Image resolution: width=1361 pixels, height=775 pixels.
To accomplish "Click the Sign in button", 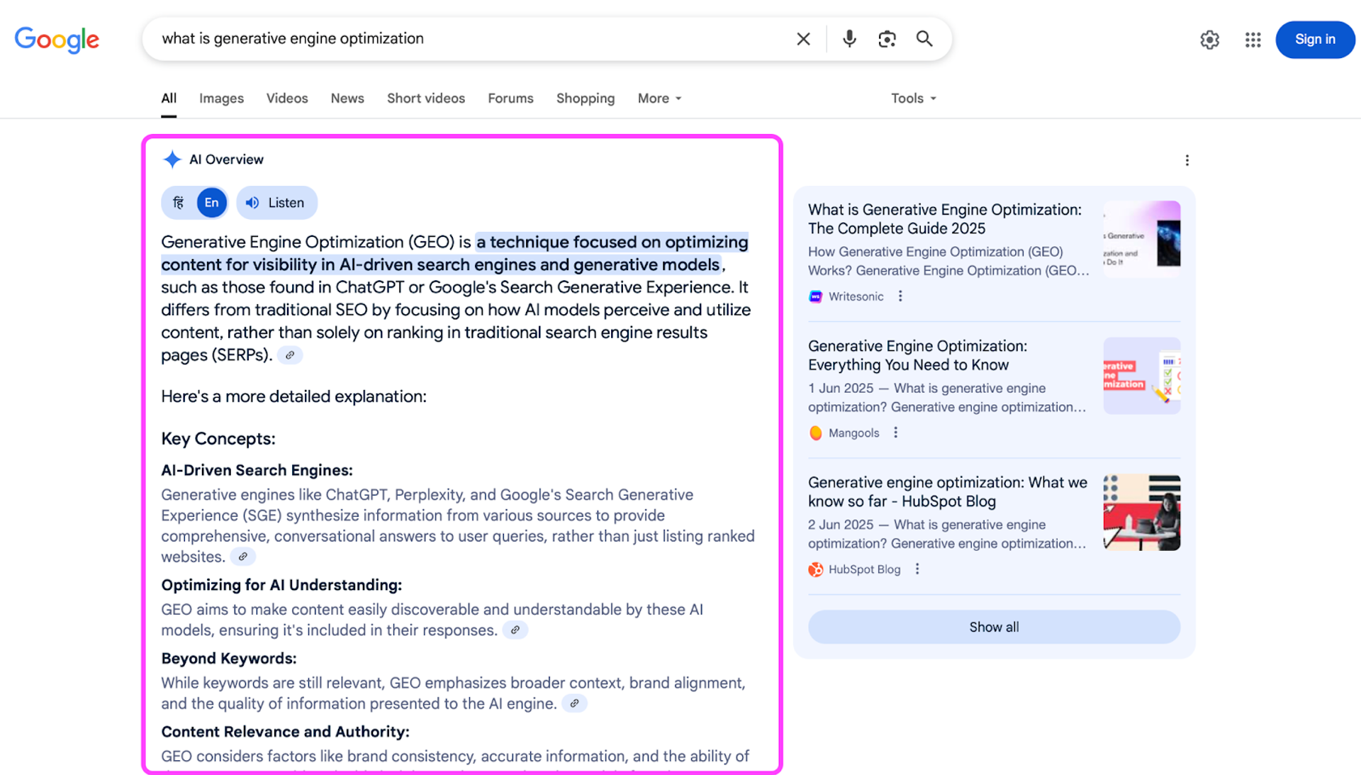I will (x=1315, y=40).
